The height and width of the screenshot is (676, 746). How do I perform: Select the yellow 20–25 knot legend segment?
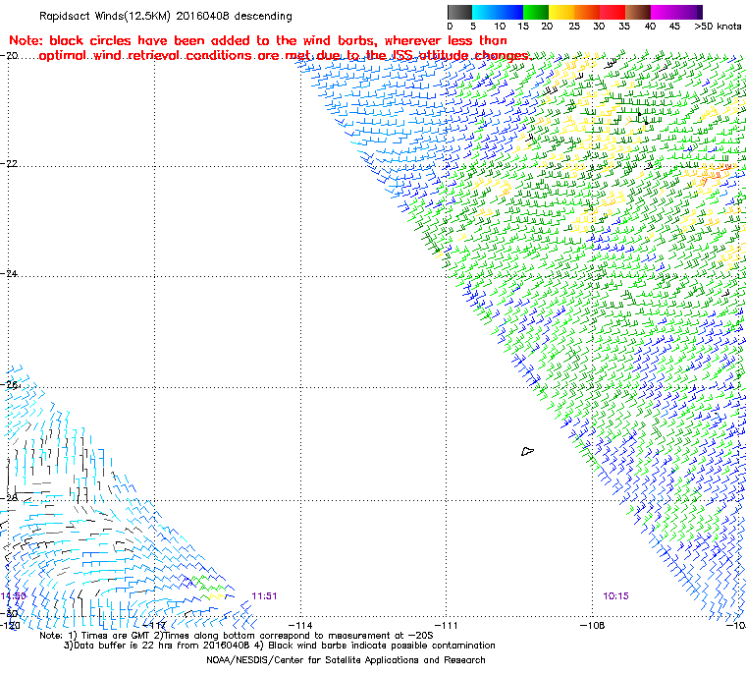pyautogui.click(x=561, y=12)
